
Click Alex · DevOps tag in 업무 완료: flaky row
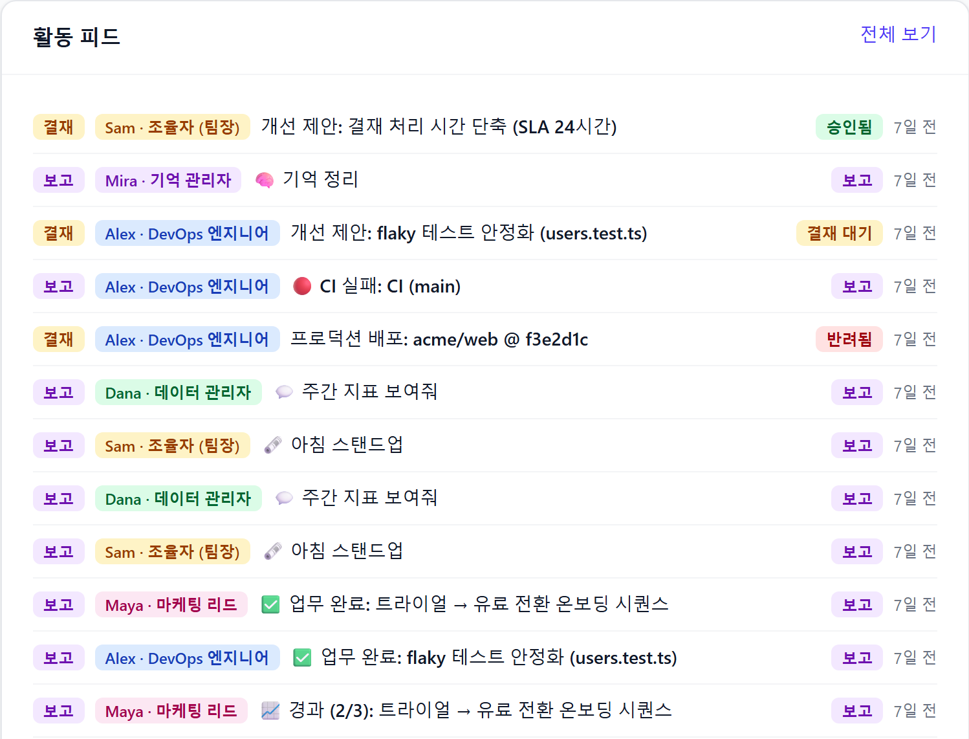(x=188, y=657)
